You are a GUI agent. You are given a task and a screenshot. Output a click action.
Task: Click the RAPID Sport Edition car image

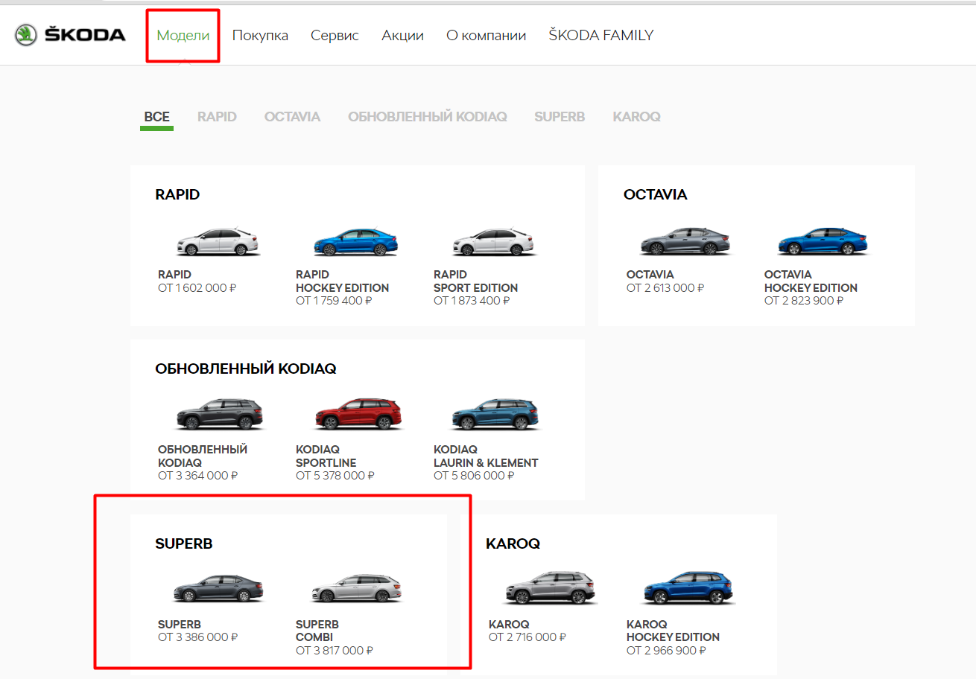tap(494, 243)
